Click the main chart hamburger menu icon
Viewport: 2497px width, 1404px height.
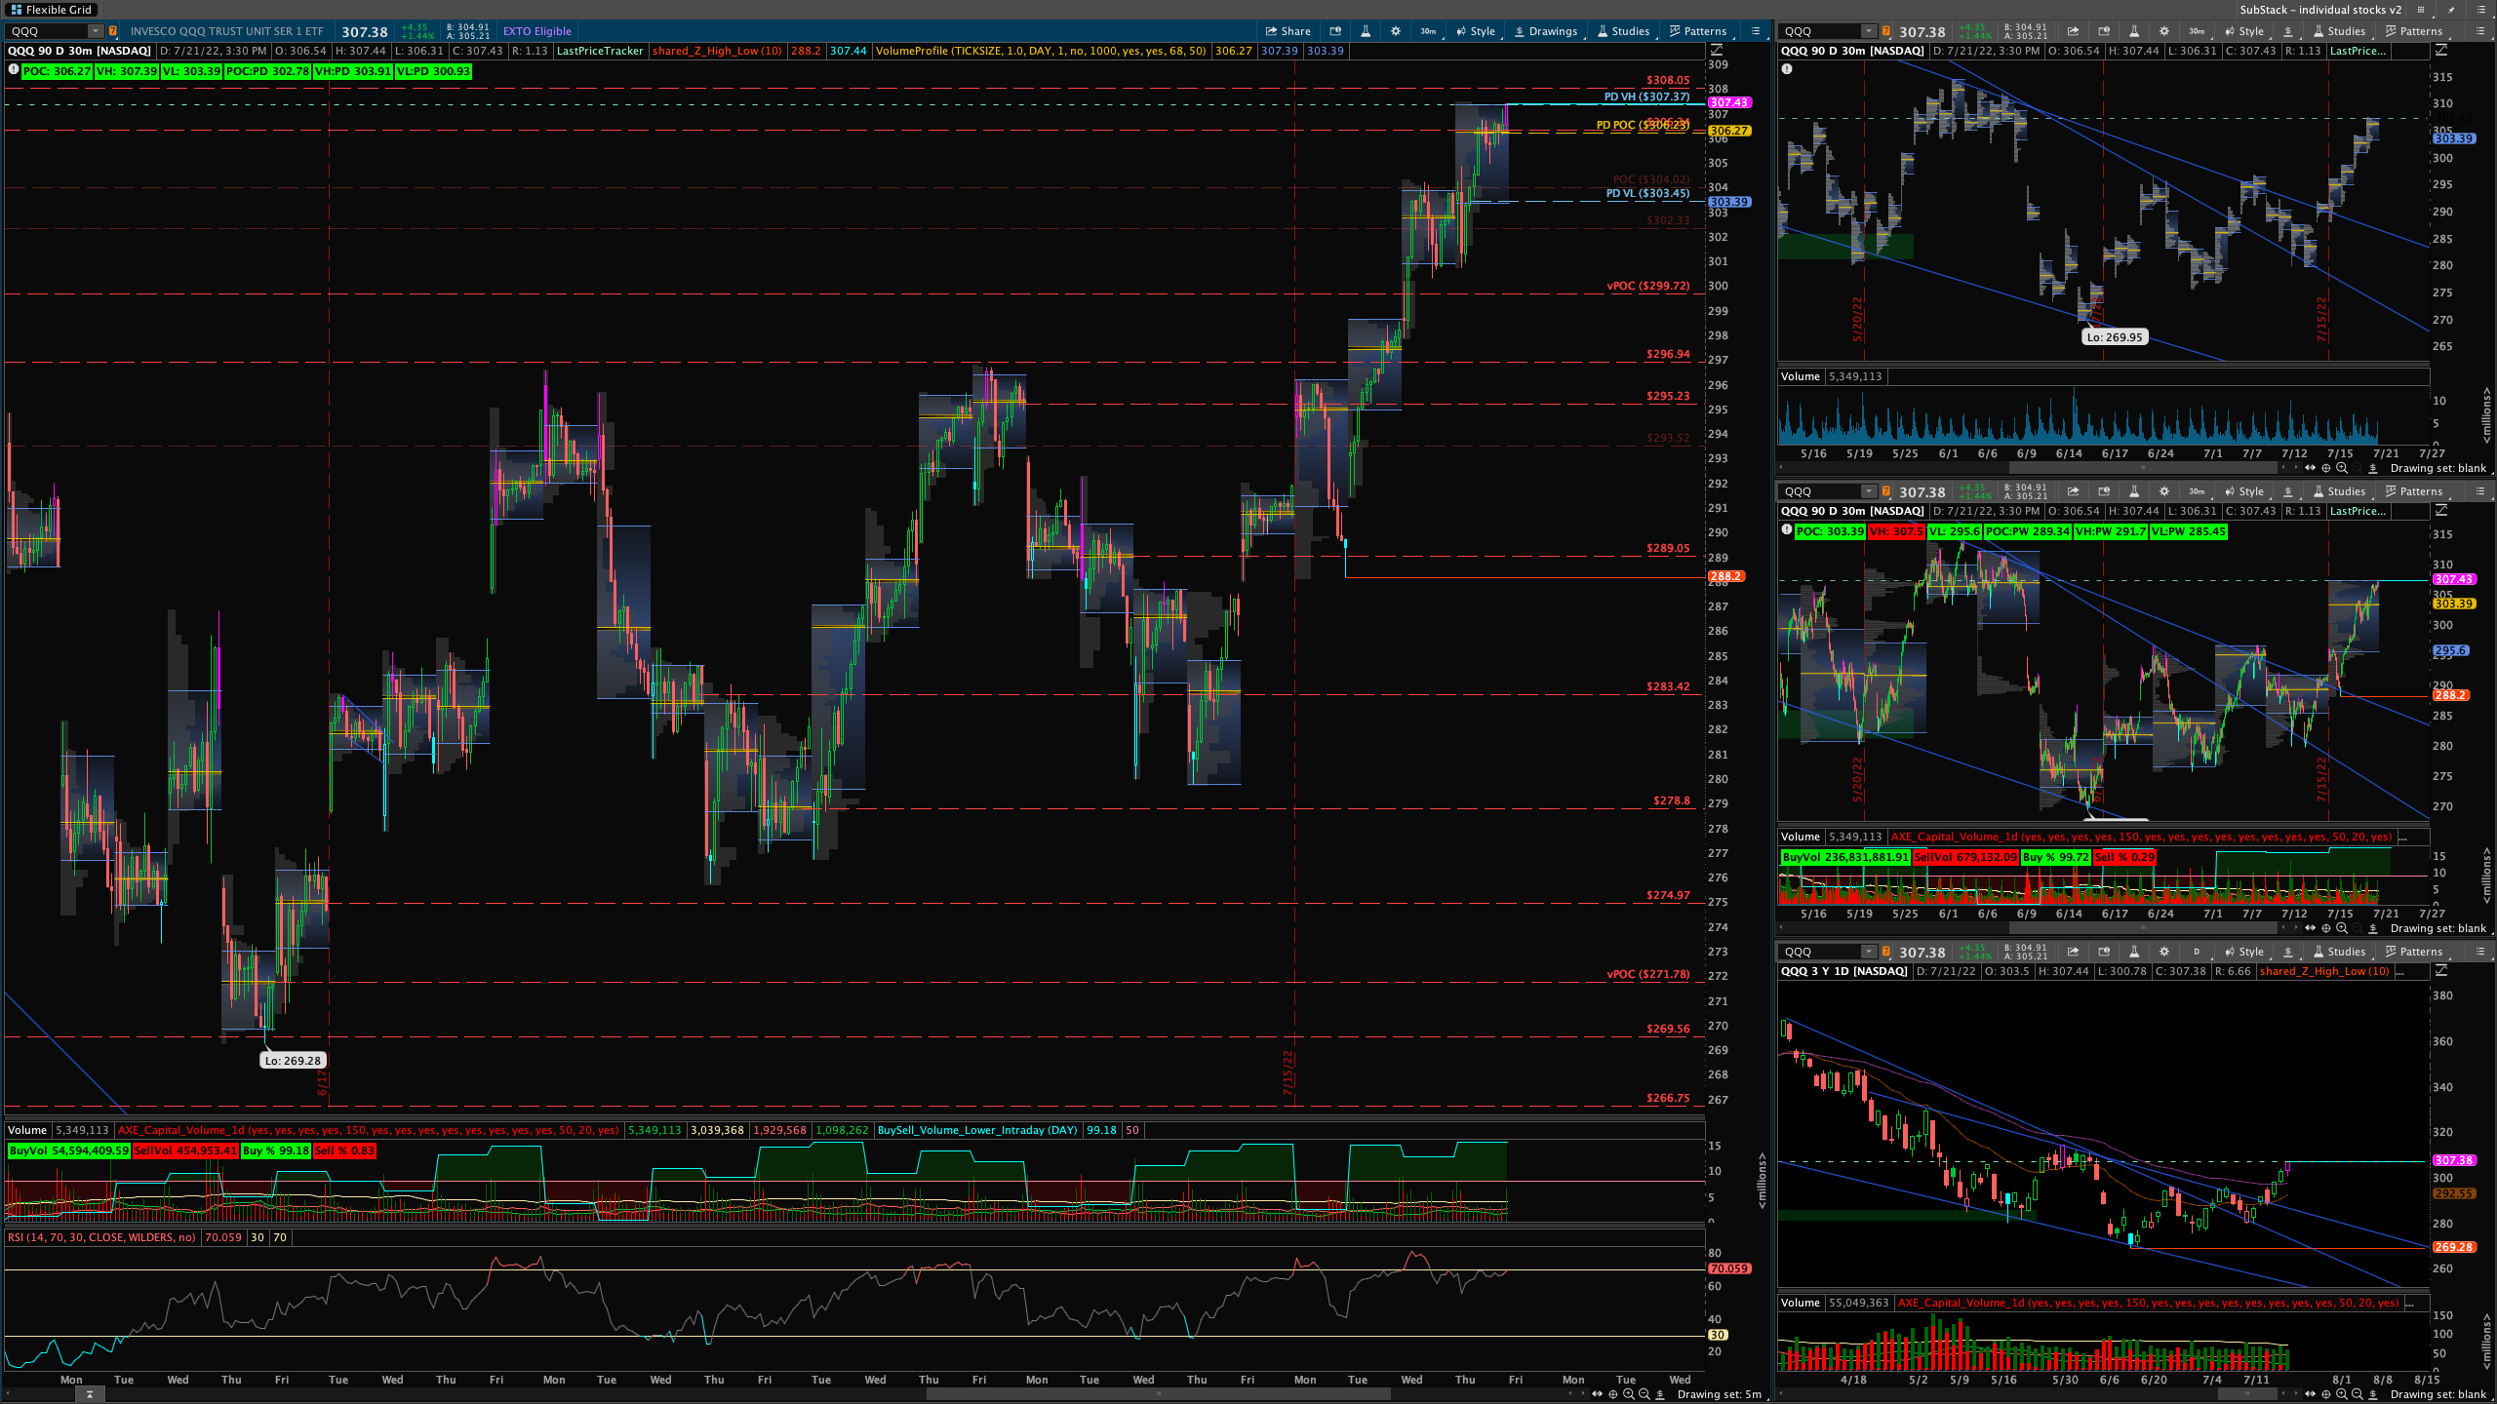tap(1755, 31)
